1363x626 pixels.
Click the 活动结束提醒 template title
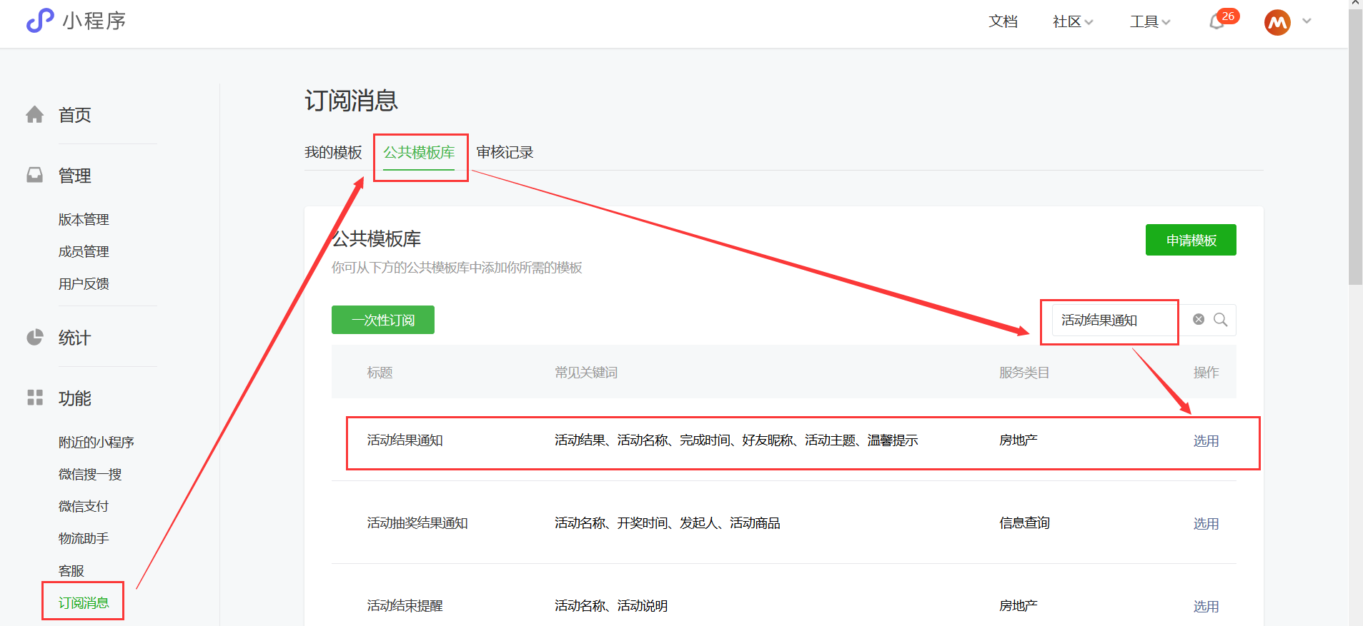point(405,606)
